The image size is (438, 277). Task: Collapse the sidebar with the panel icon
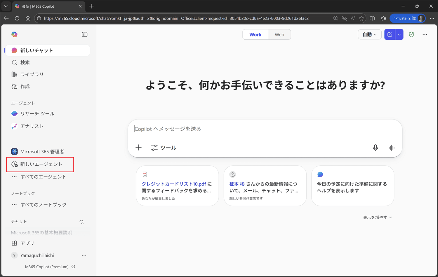(x=85, y=34)
